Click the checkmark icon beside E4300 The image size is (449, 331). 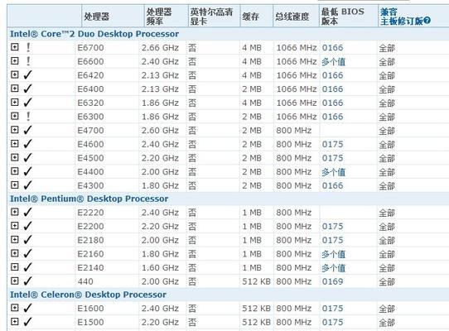click(28, 185)
